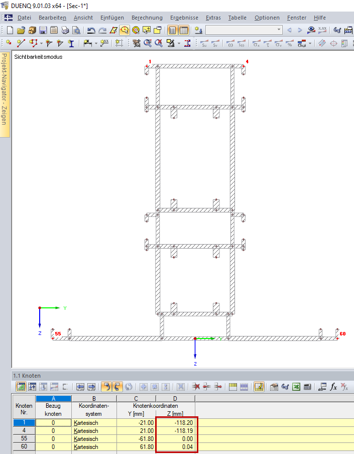Click node 60 label in drawing
The height and width of the screenshot is (454, 354).
pyautogui.click(x=343, y=334)
